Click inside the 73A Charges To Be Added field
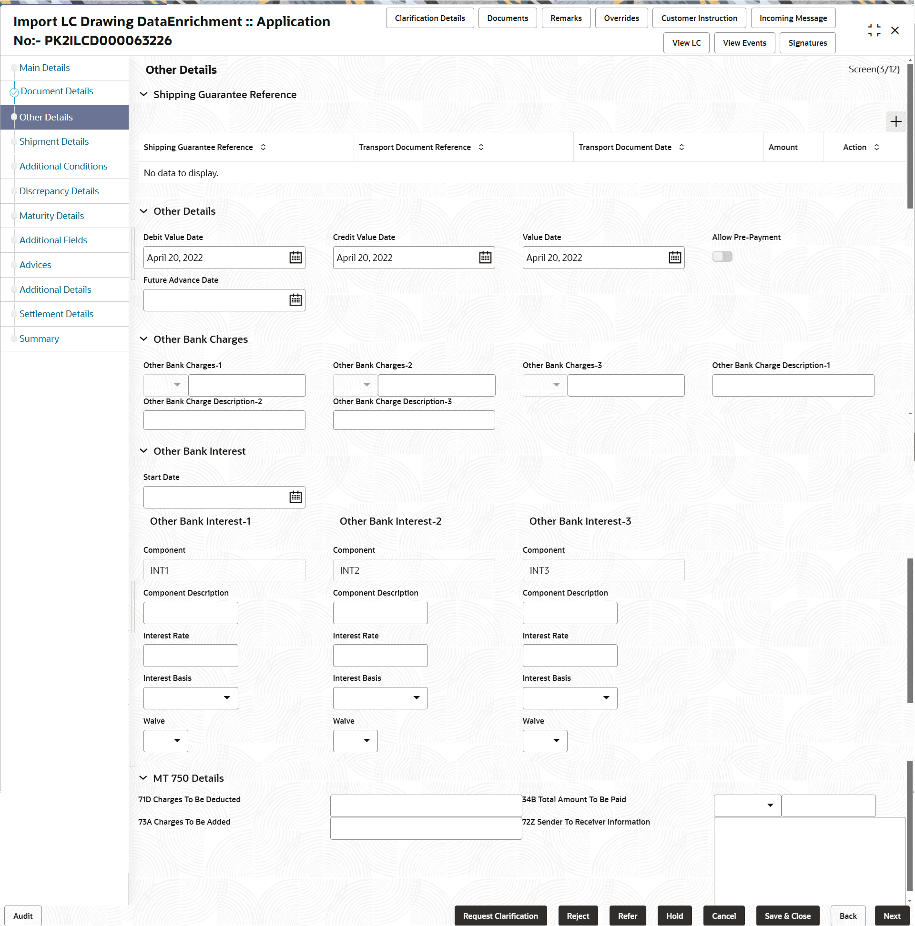 (425, 828)
